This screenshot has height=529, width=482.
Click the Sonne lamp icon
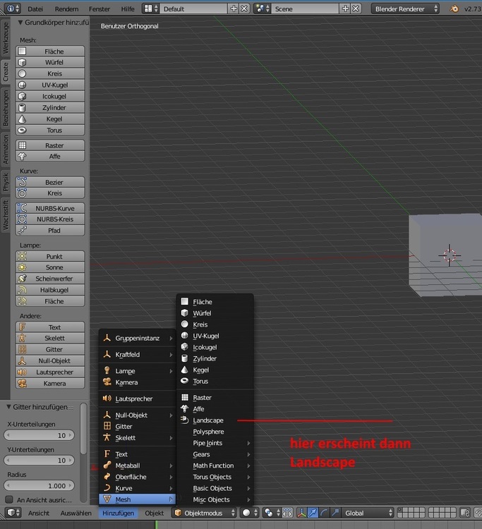pos(23,267)
